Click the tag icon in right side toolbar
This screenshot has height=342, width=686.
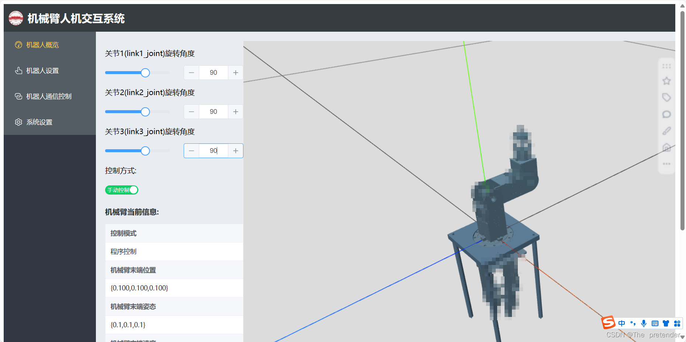click(666, 97)
